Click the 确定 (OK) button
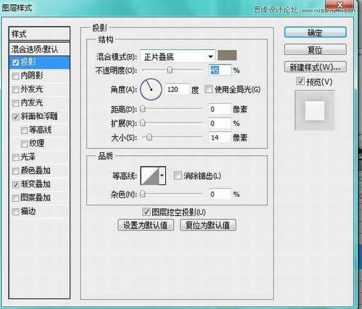Image resolution: width=362 pixels, height=309 pixels. click(315, 33)
